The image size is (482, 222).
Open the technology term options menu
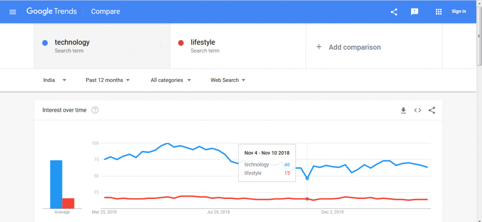(x=160, y=46)
